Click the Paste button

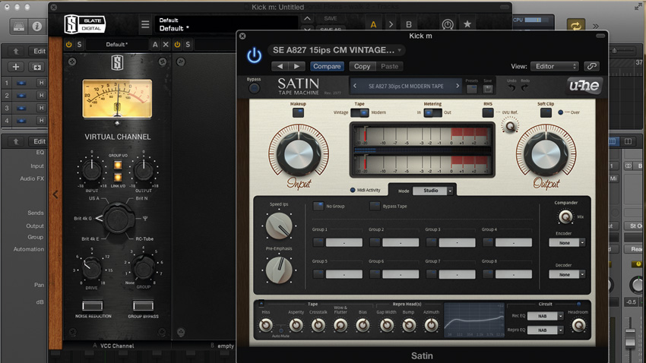point(389,66)
